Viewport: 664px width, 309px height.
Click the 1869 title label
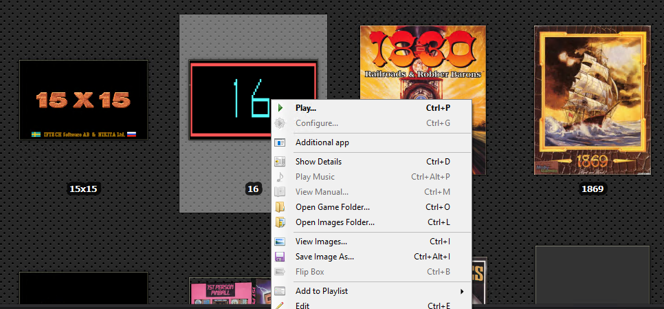592,189
